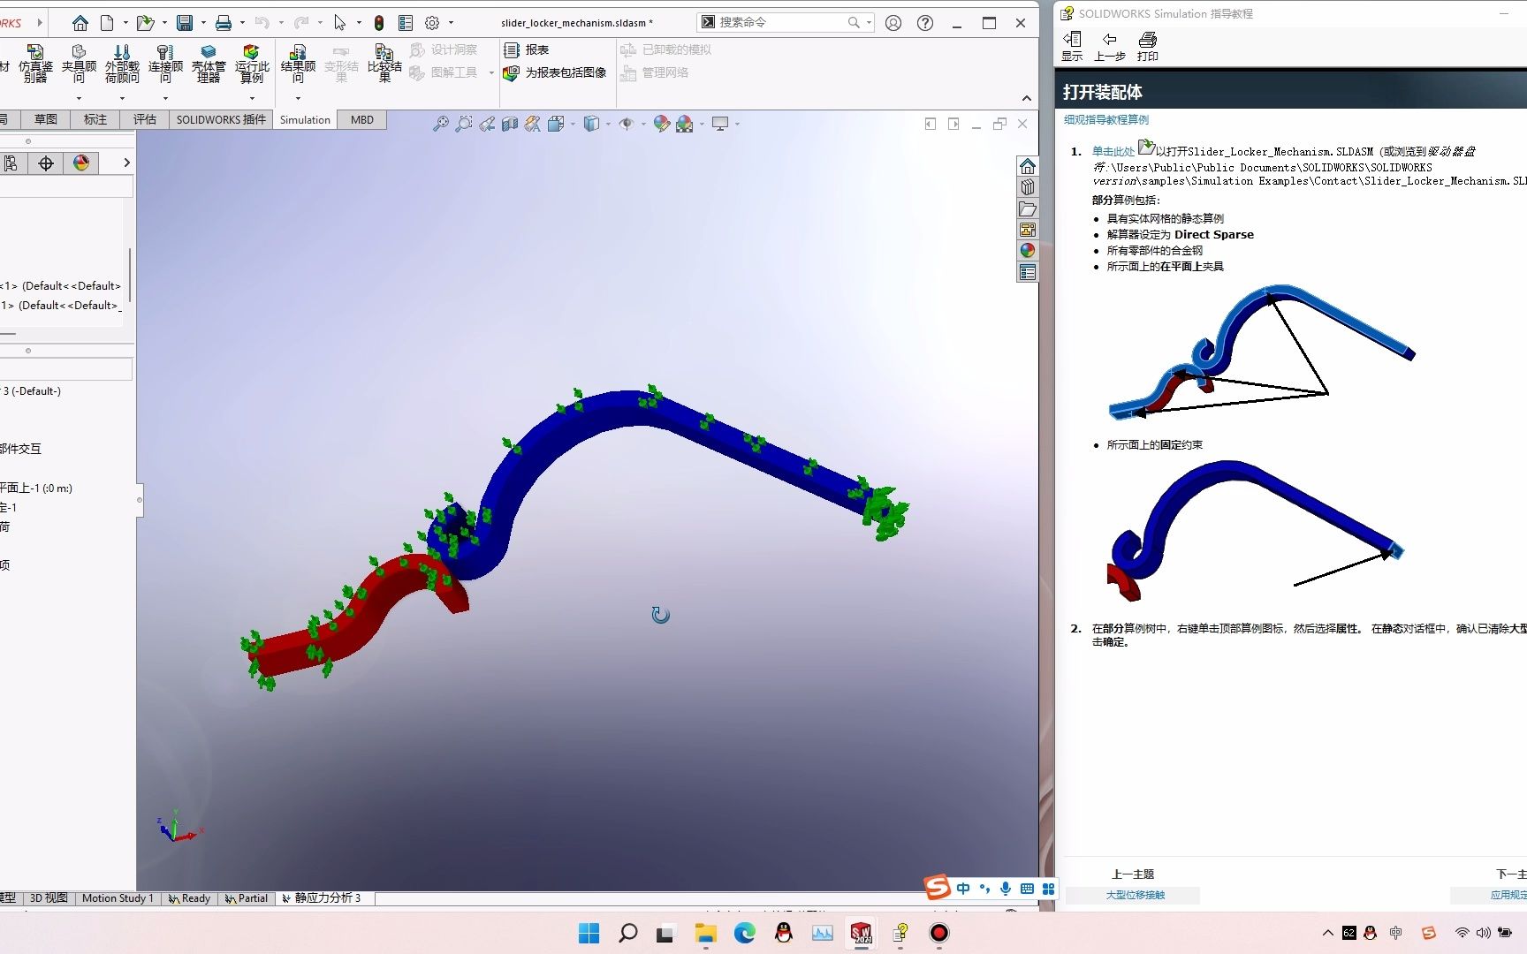The width and height of the screenshot is (1527, 954).
Task: Click the 单击此处 link in tutorial
Action: point(1113,152)
